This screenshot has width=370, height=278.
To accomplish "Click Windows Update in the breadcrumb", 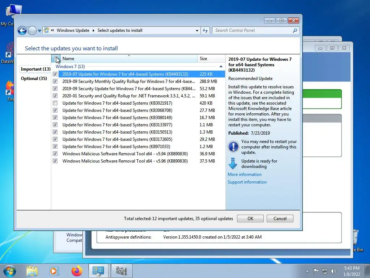I will tap(73, 30).
